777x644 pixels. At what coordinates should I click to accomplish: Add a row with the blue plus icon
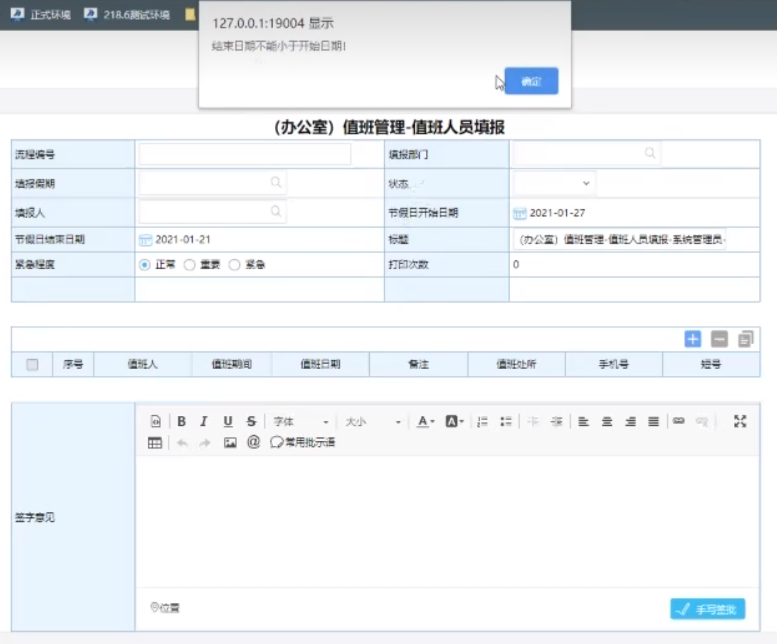click(693, 339)
